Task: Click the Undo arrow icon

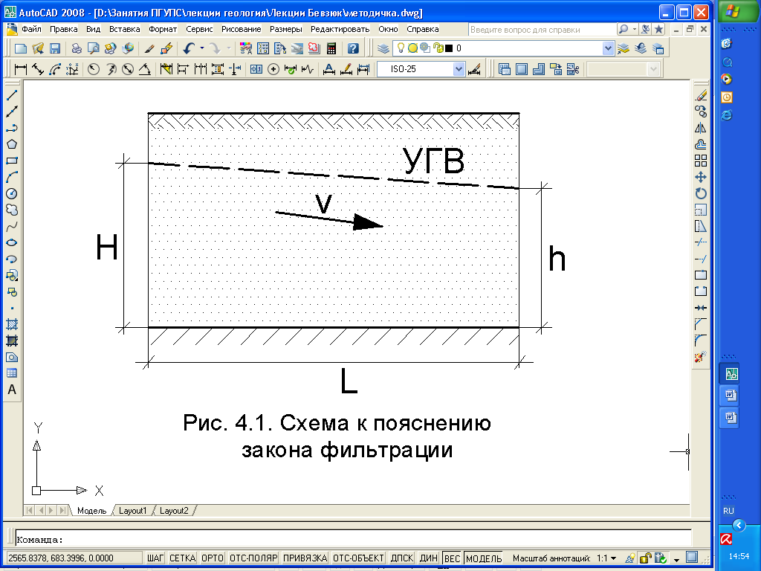Action: tap(189, 48)
